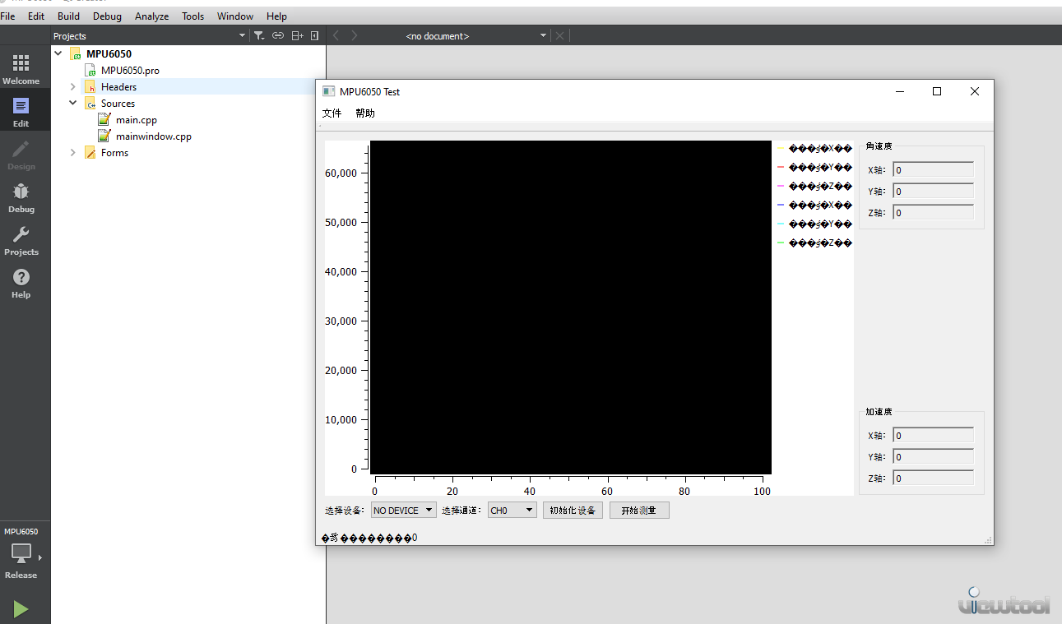The height and width of the screenshot is (624, 1062).
Task: Maximize the MPU6050 Test window
Action: tap(936, 91)
